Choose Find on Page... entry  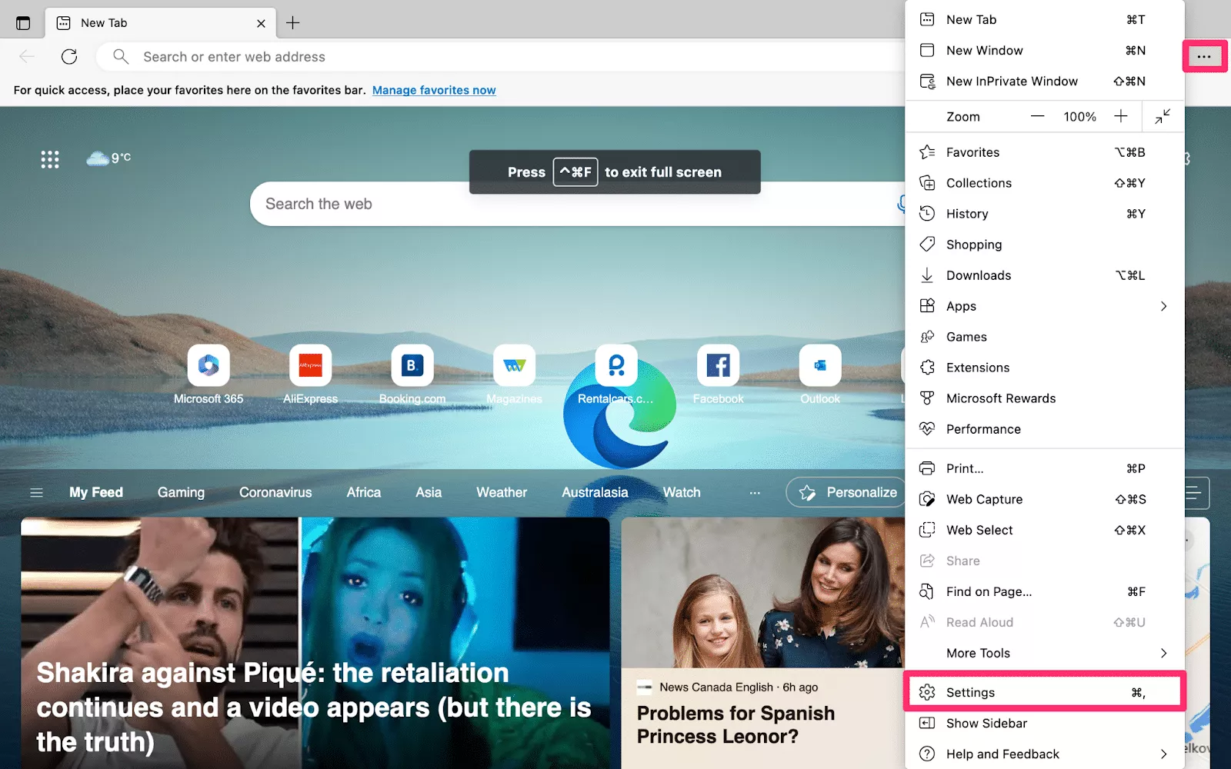tap(1044, 591)
